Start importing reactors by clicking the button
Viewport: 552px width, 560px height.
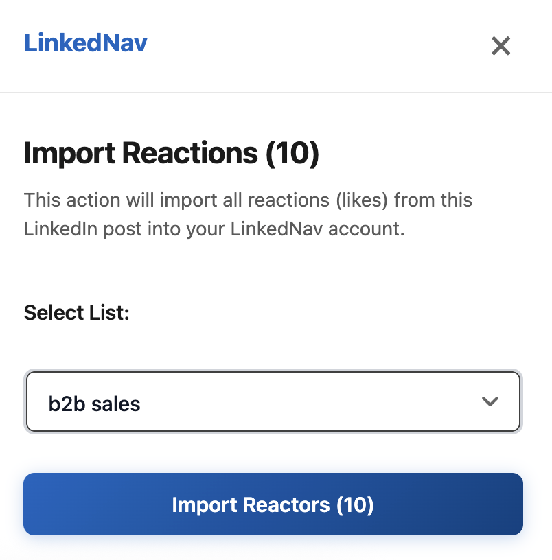pyautogui.click(x=273, y=504)
